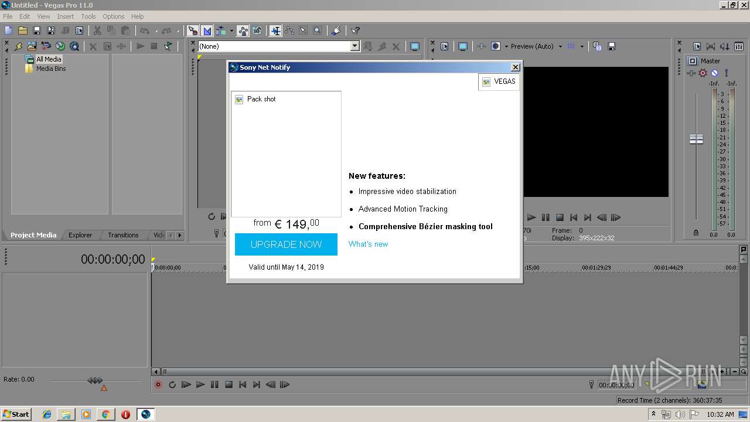The height and width of the screenshot is (422, 750).
Task: Open the Options menu
Action: click(114, 16)
